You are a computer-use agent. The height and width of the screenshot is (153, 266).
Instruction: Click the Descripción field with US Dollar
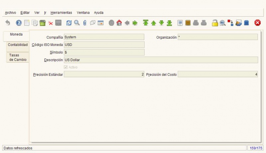click(x=161, y=60)
